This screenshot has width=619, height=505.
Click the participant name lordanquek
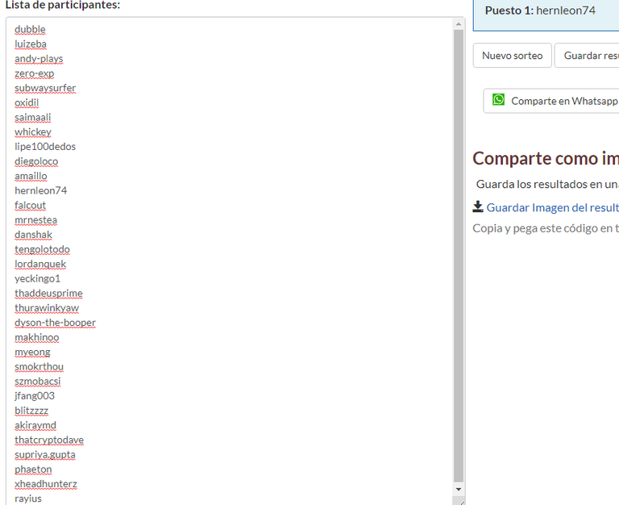click(x=40, y=264)
